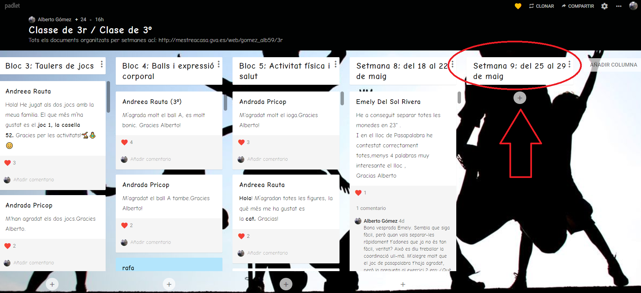Click the COMPARTIR button

tap(578, 6)
